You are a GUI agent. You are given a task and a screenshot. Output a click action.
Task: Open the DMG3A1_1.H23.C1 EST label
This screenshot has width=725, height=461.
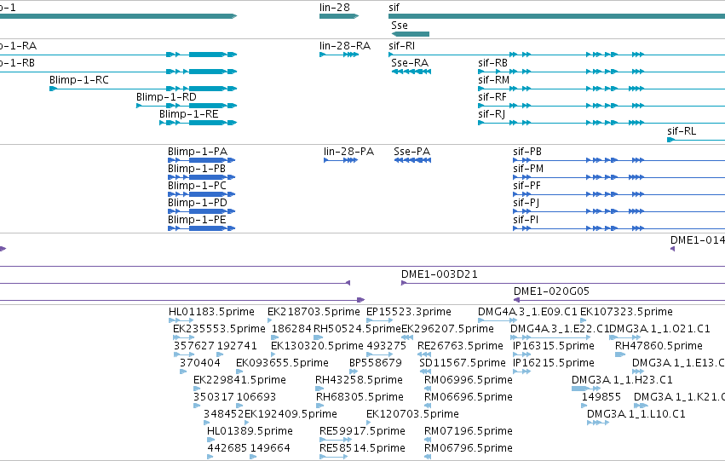point(622,380)
